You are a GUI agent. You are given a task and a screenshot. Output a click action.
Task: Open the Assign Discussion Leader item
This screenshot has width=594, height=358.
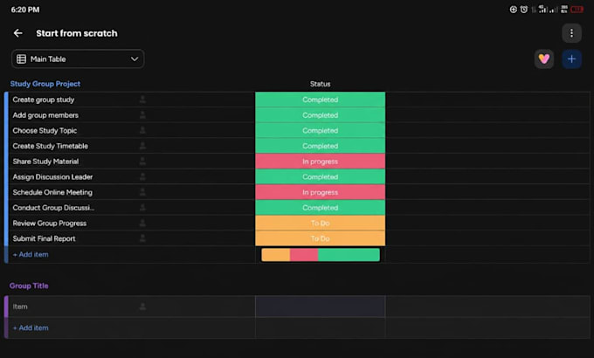click(x=52, y=177)
